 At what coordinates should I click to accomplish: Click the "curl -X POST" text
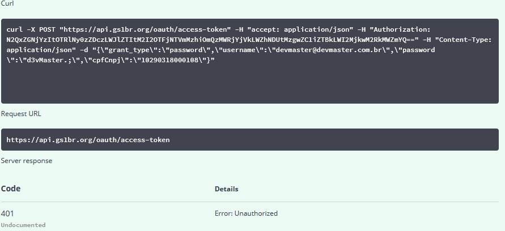31,29
